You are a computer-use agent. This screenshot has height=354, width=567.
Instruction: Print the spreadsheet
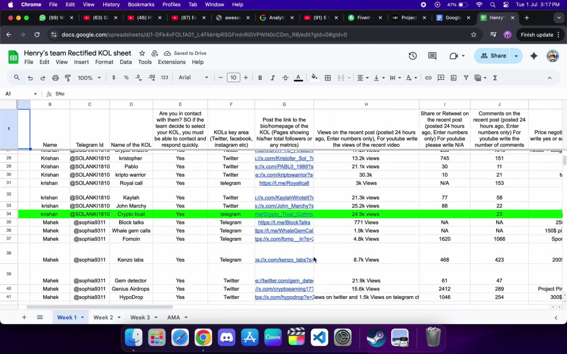tap(55, 78)
